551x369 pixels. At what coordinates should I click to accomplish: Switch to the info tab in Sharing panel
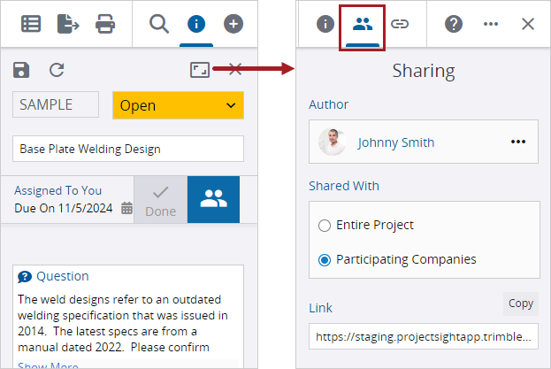(325, 24)
